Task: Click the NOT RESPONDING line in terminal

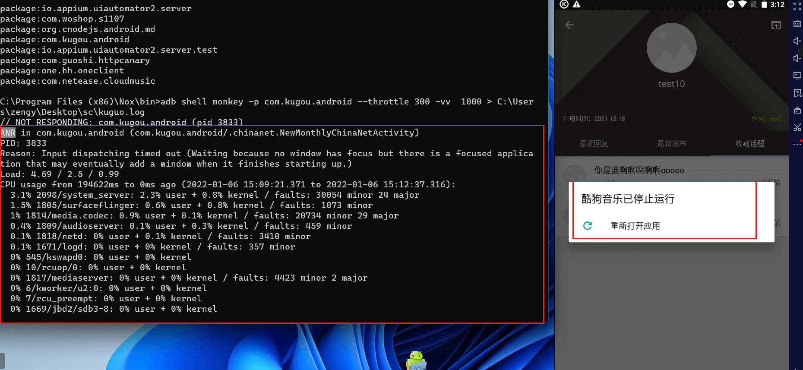Action: coord(122,122)
